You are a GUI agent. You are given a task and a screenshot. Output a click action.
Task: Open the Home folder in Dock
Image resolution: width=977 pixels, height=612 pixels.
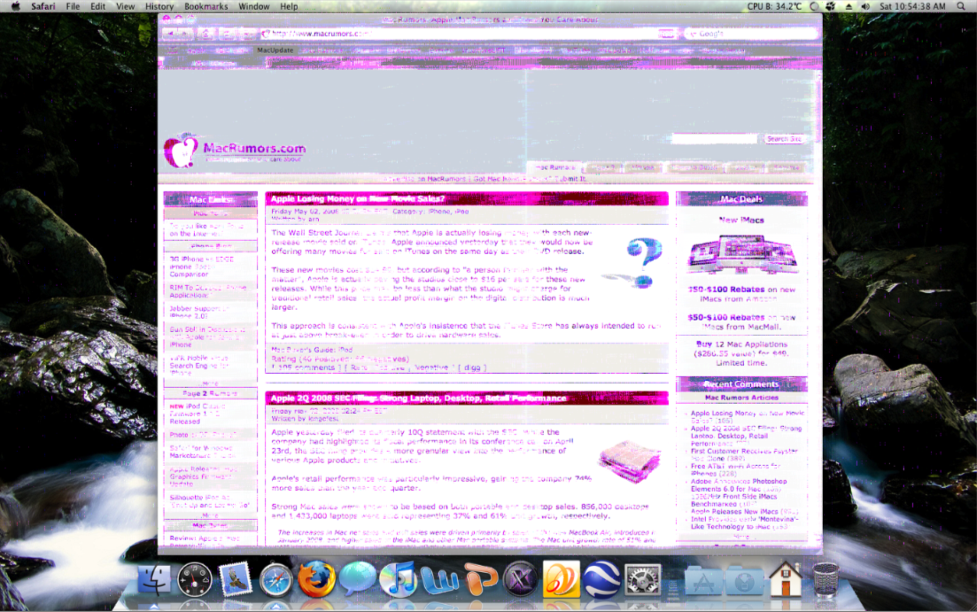(x=785, y=579)
